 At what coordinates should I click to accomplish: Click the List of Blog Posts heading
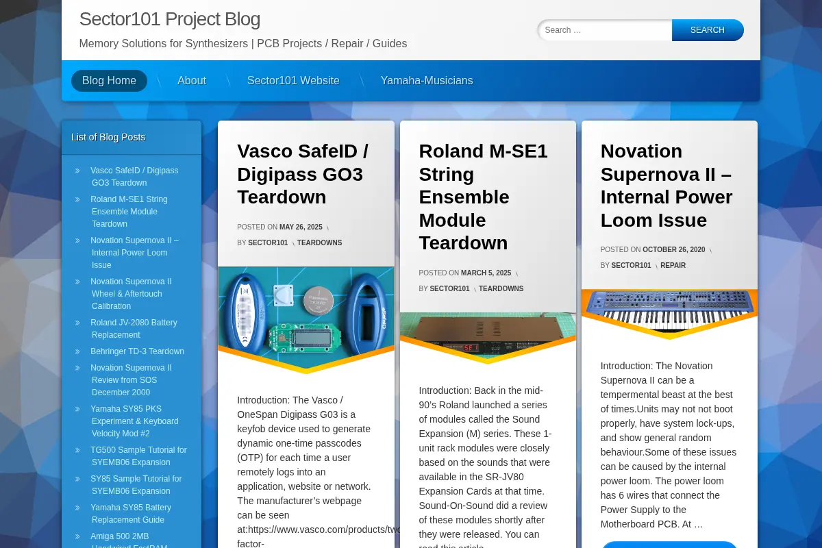(108, 137)
